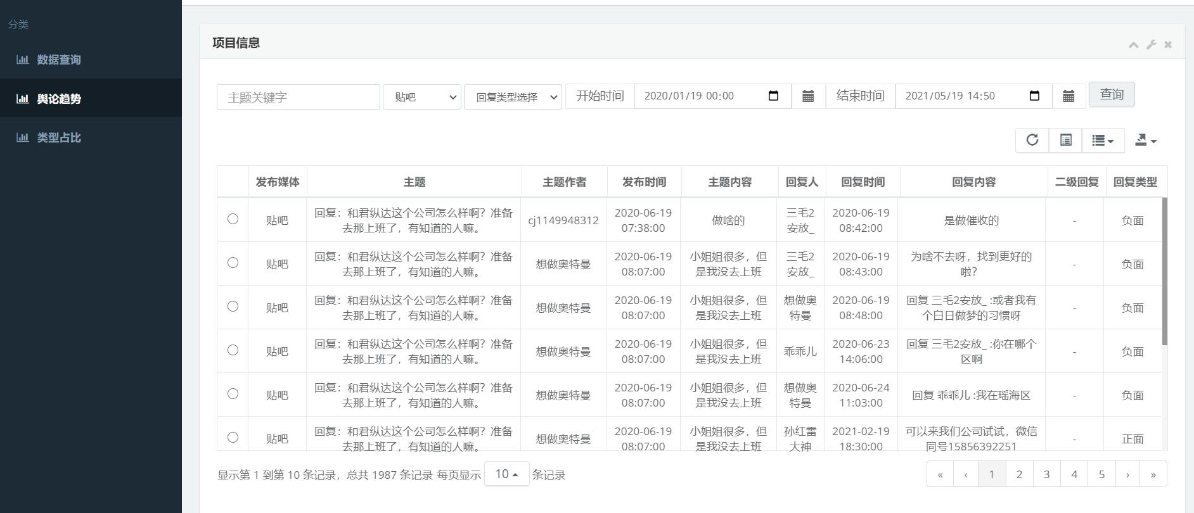
Task: Select radio for row cj1149948312
Action: pyautogui.click(x=233, y=219)
